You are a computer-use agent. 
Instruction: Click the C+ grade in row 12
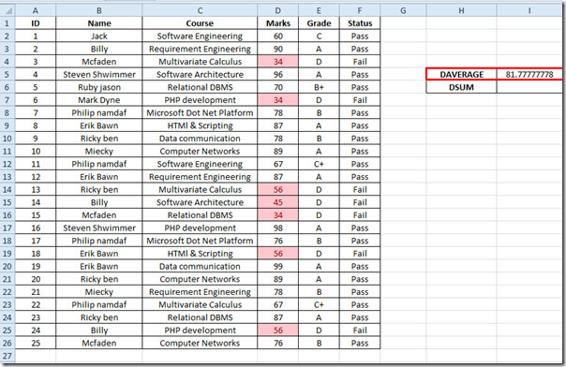320,164
